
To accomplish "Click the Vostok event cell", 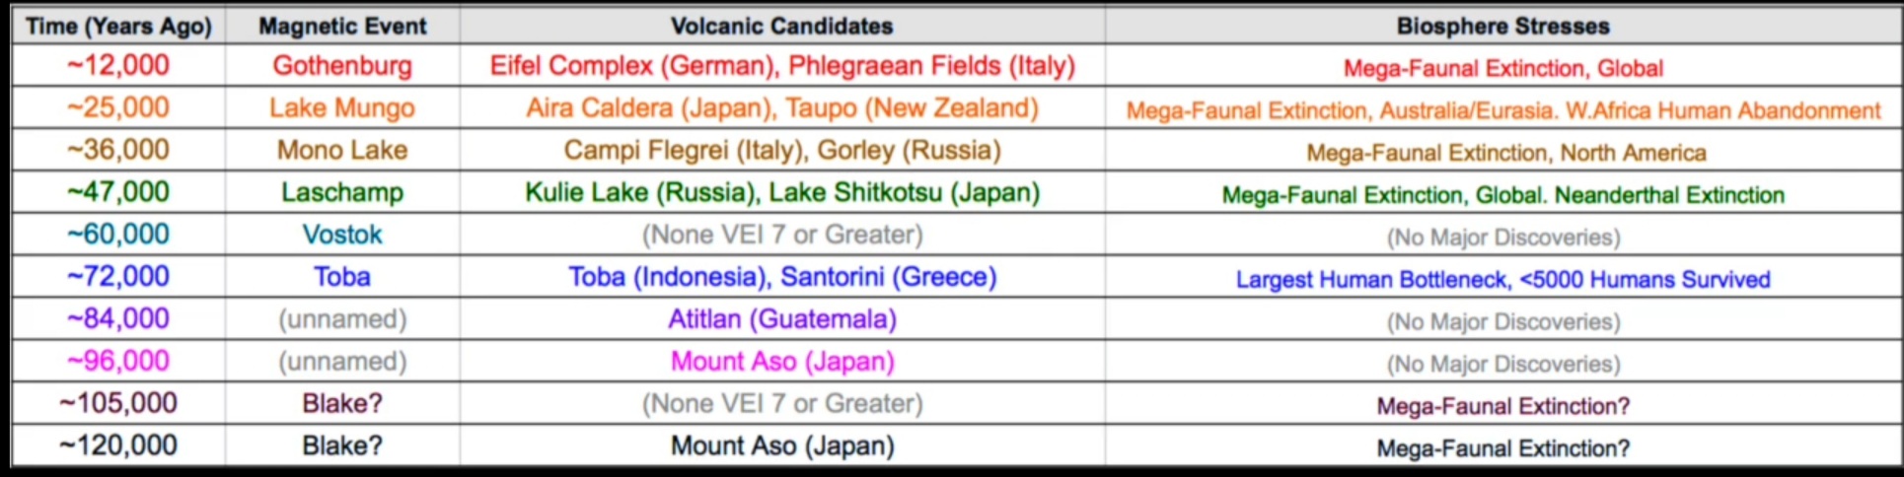I will coord(342,235).
